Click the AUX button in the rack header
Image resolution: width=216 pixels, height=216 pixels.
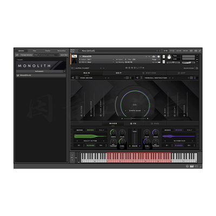pyautogui.click(x=196, y=51)
